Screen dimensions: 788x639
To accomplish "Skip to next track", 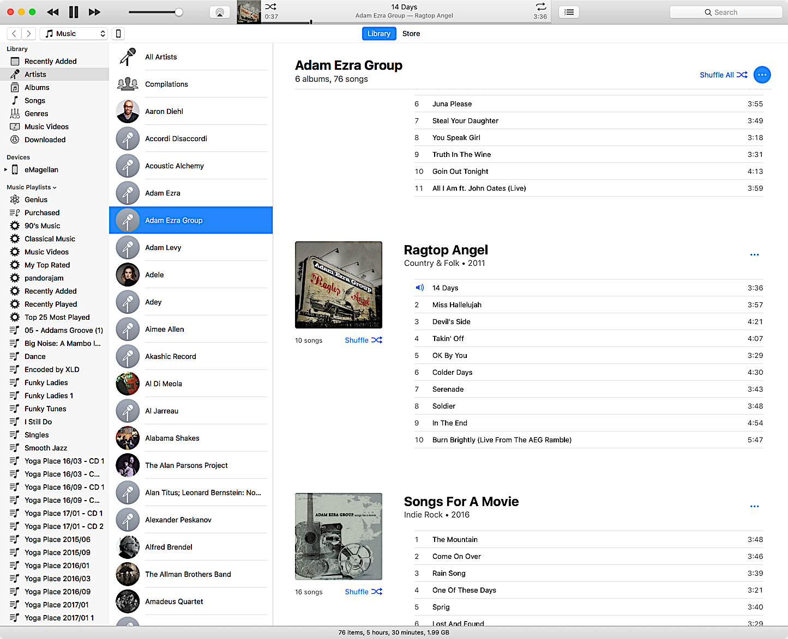I will click(x=95, y=12).
